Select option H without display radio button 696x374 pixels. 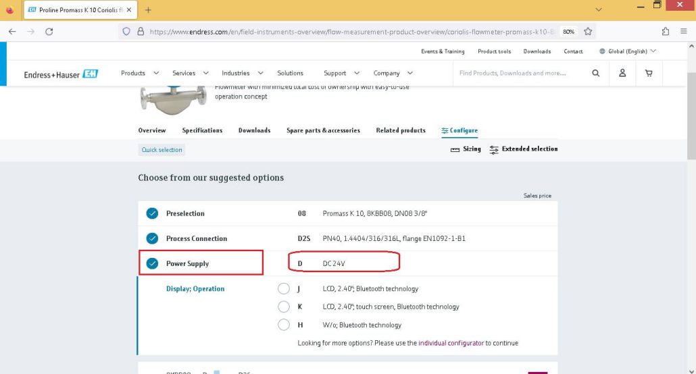click(284, 325)
